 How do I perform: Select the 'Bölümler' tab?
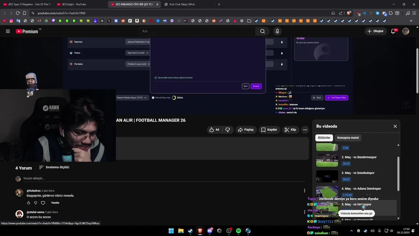coord(324,138)
